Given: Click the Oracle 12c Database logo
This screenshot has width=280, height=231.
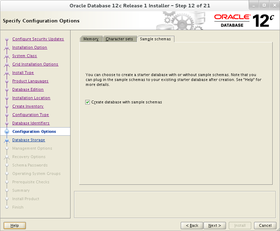Looking at the screenshot, I should (x=244, y=21).
